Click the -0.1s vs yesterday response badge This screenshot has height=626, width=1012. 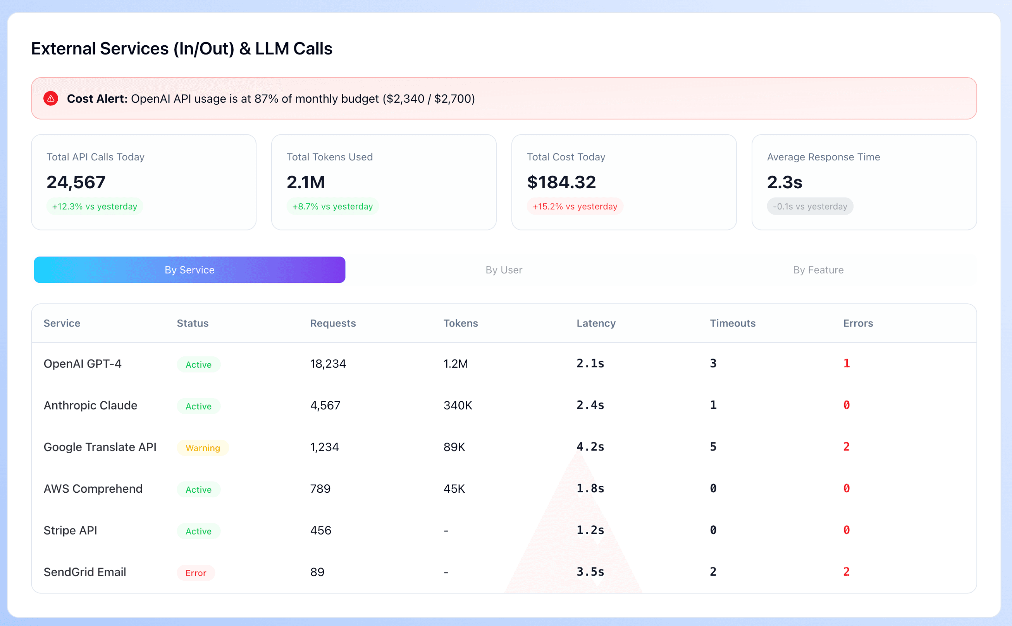[810, 206]
